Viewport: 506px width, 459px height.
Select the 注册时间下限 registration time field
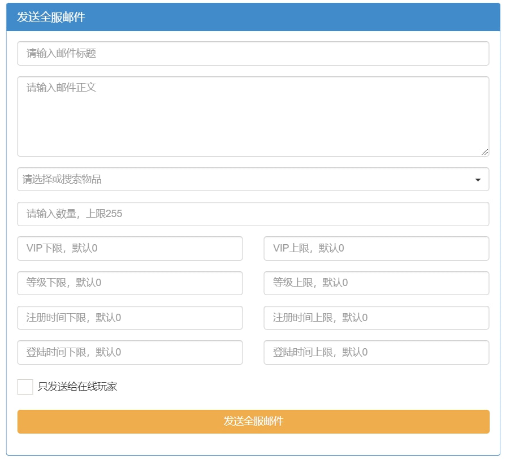130,318
